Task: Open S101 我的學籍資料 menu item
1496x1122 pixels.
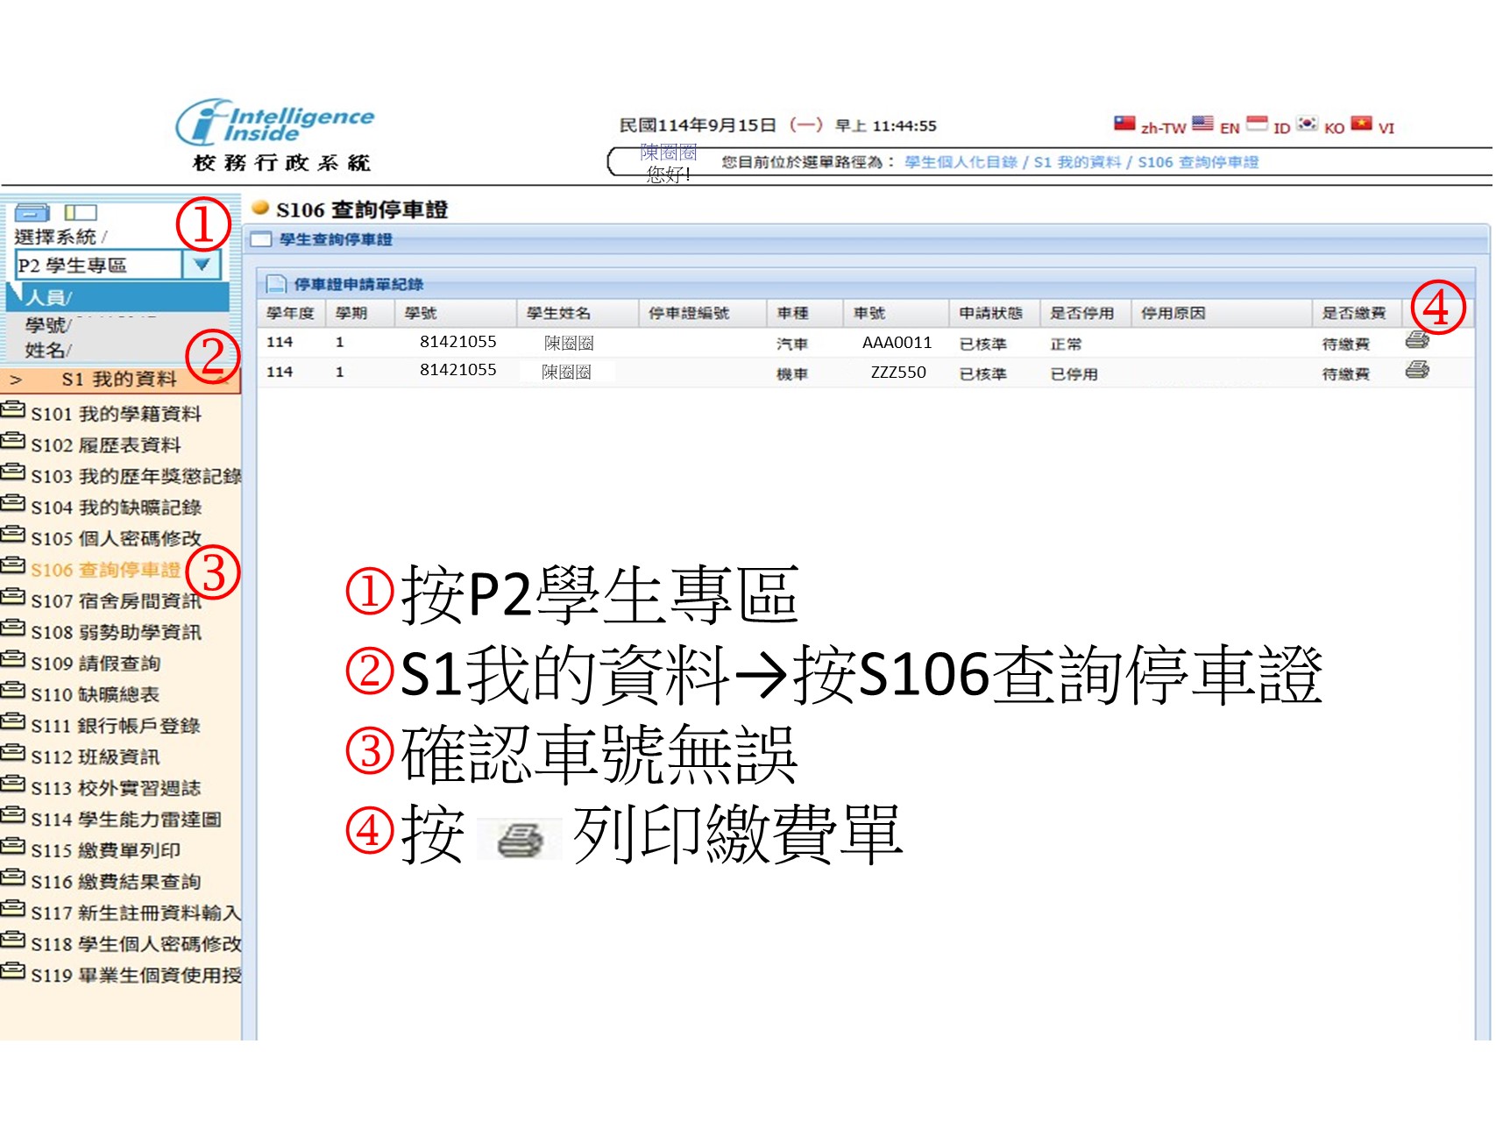Action: [x=116, y=414]
